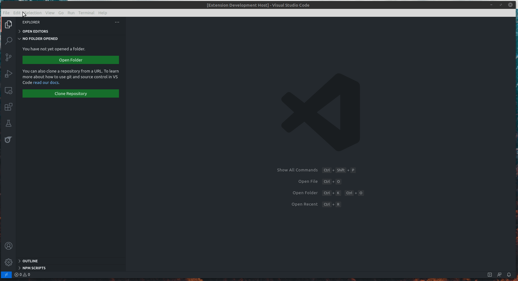Open the Remote Explorer icon

(9, 91)
